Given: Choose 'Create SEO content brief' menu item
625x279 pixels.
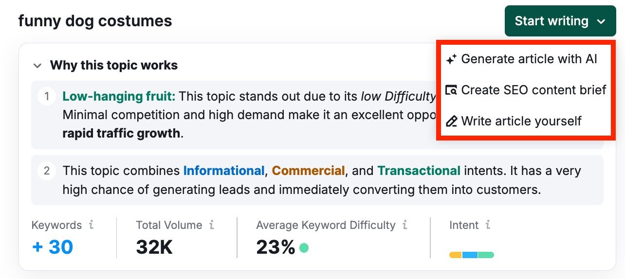Looking at the screenshot, I should pos(533,90).
